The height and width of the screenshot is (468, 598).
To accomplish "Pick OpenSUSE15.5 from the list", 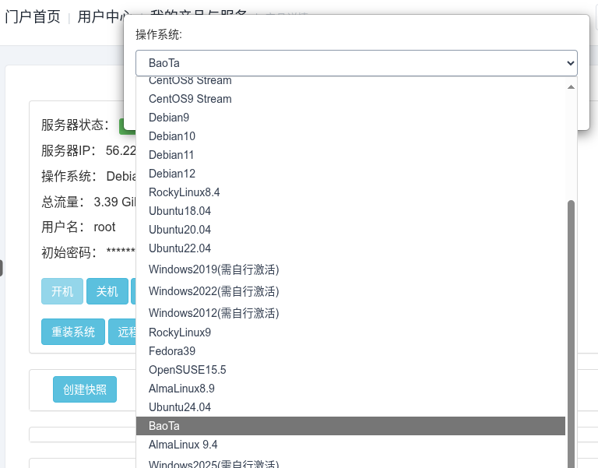I will tap(350, 370).
